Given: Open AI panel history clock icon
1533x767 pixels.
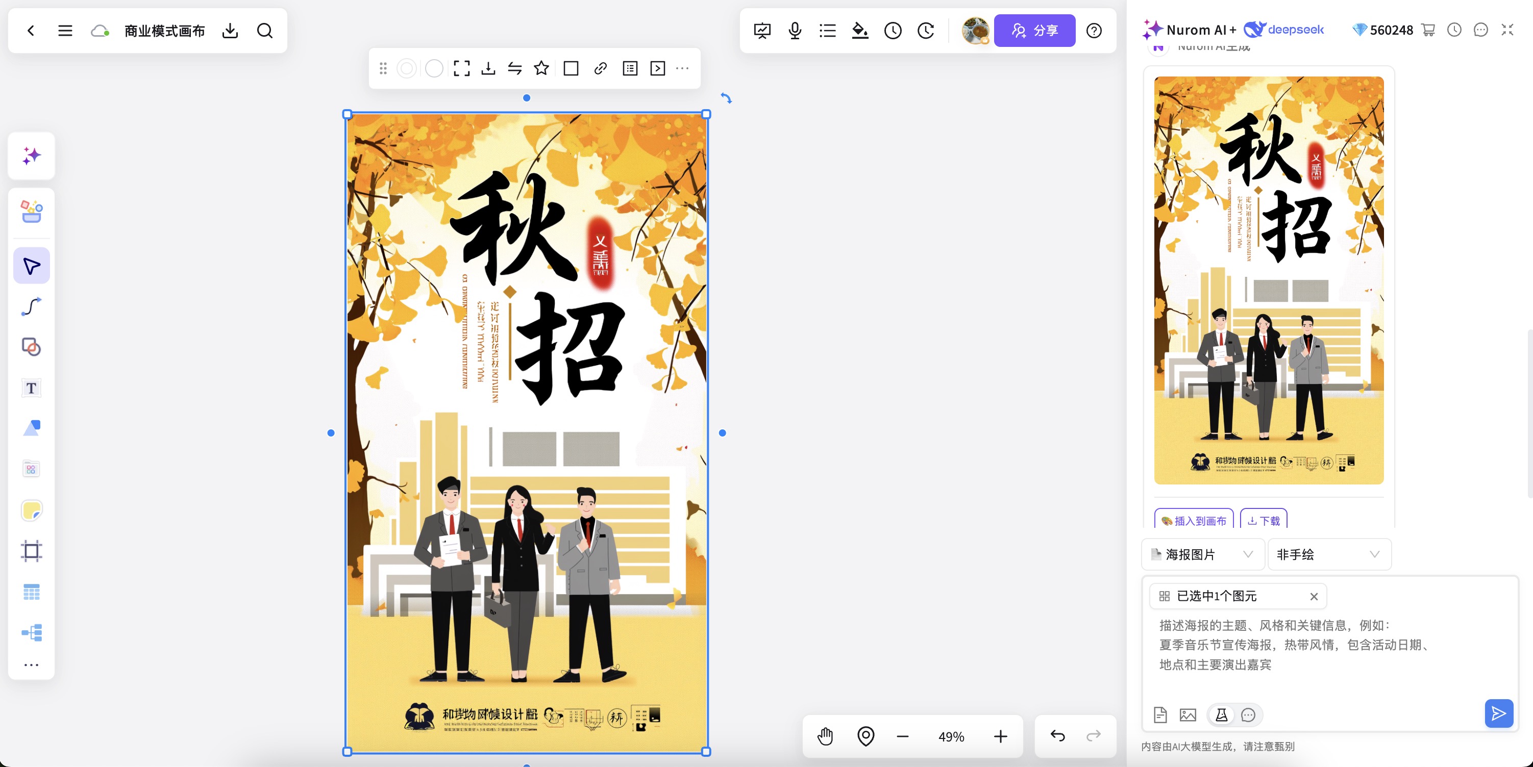Looking at the screenshot, I should pos(1454,30).
